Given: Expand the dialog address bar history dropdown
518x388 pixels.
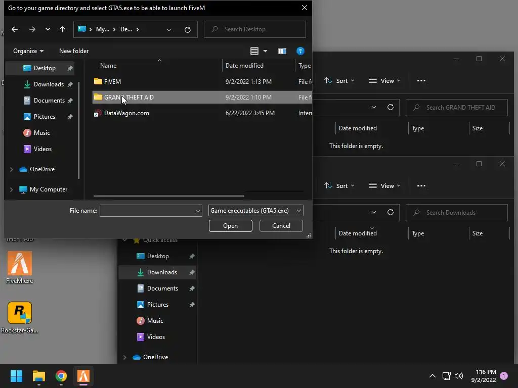Looking at the screenshot, I should [x=169, y=30].
